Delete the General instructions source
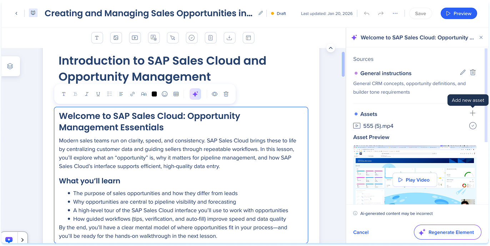 pyautogui.click(x=473, y=73)
